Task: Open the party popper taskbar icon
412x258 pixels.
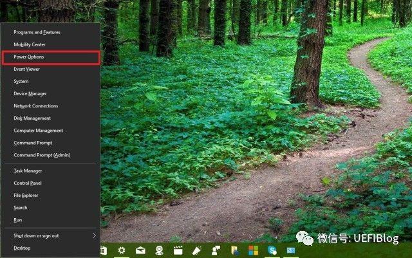Action: click(x=197, y=250)
